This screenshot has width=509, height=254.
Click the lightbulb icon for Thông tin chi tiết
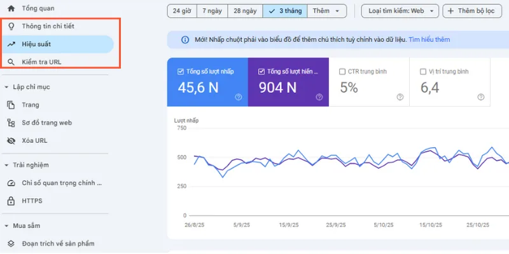point(11,26)
